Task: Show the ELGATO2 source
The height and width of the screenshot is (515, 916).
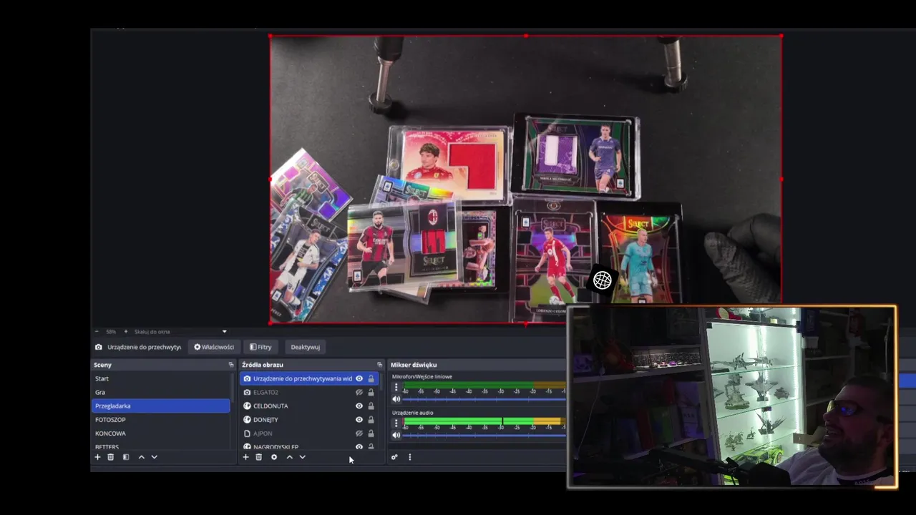Action: tap(359, 392)
